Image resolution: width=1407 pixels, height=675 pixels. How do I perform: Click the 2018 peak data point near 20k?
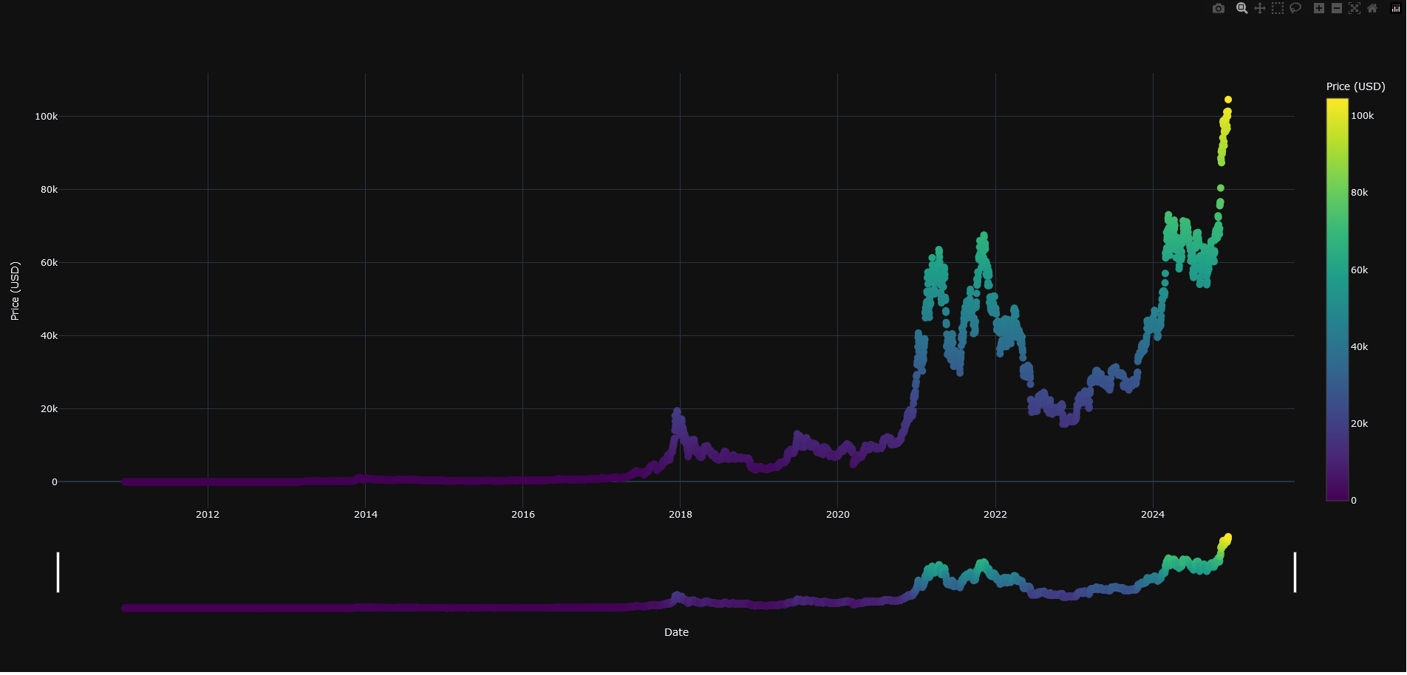[677, 411]
